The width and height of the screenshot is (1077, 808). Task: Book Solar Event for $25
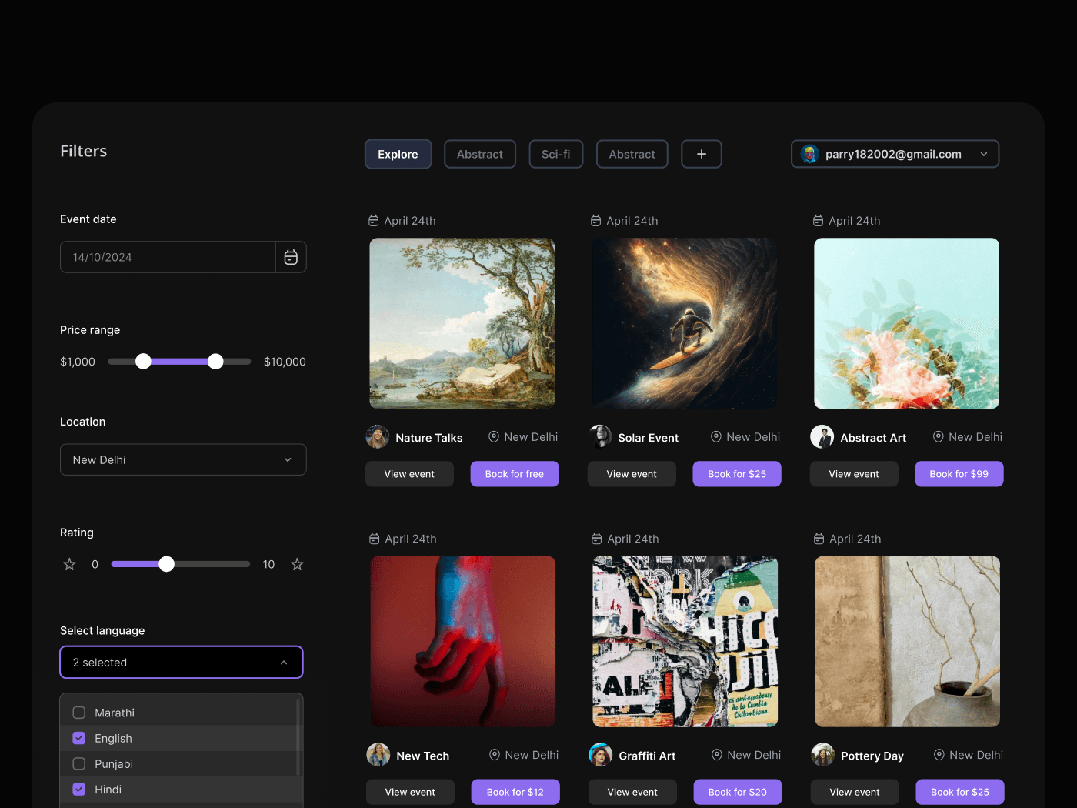tap(737, 474)
